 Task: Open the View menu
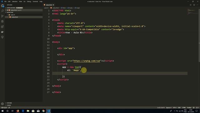tap(20, 2)
